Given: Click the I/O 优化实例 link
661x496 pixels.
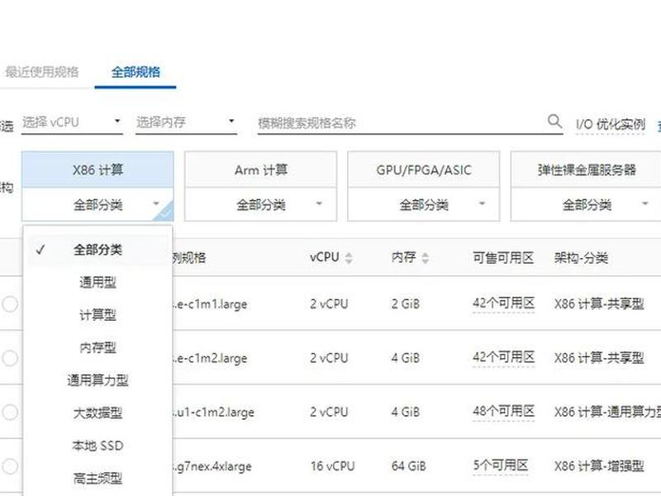Looking at the screenshot, I should tap(611, 125).
